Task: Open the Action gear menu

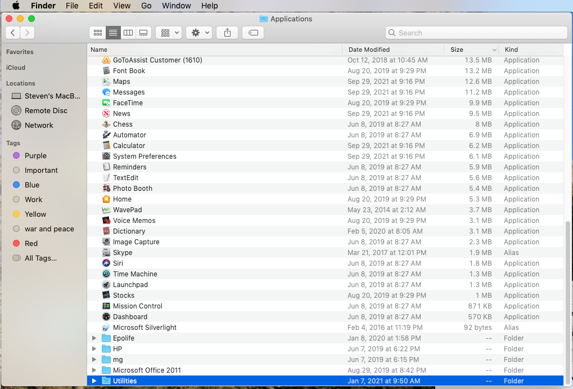Action: [x=199, y=33]
